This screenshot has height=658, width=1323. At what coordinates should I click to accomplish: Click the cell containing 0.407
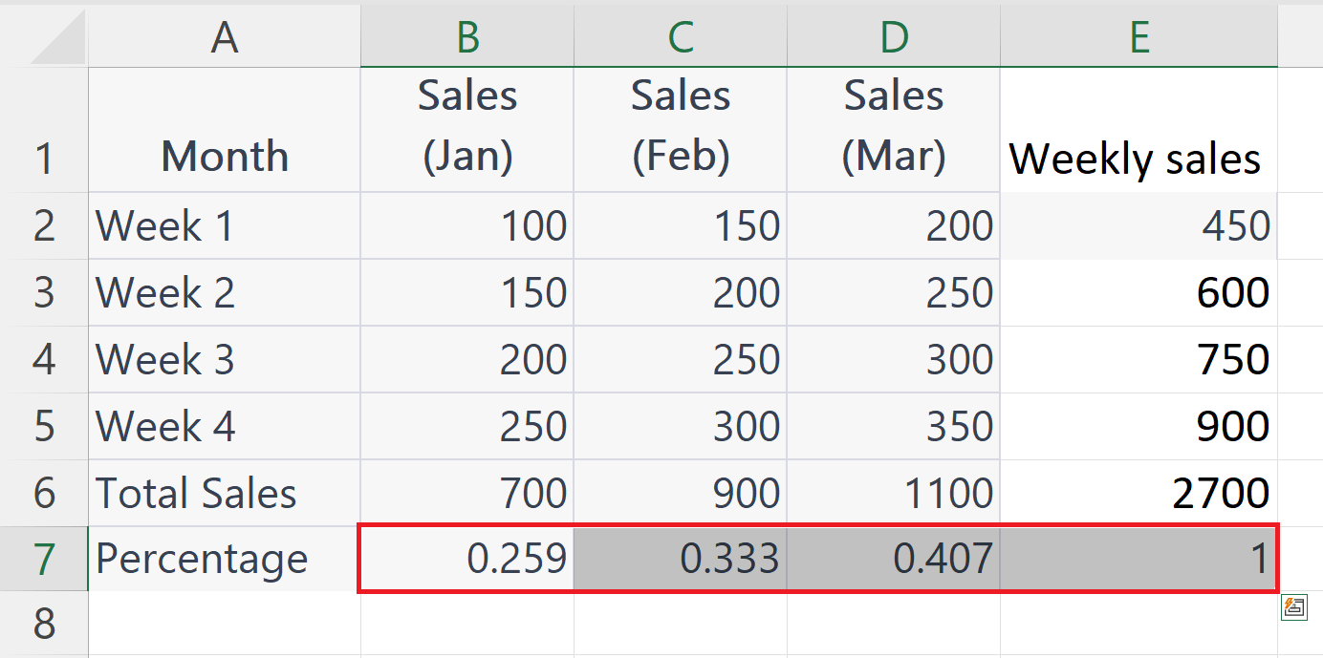tap(892, 560)
